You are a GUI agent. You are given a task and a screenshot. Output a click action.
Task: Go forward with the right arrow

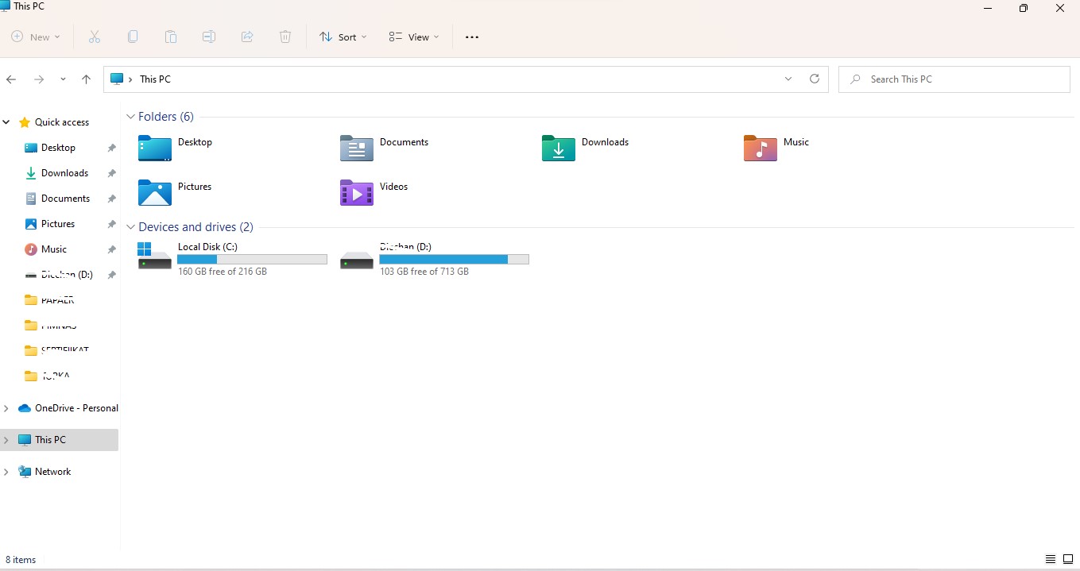point(38,79)
